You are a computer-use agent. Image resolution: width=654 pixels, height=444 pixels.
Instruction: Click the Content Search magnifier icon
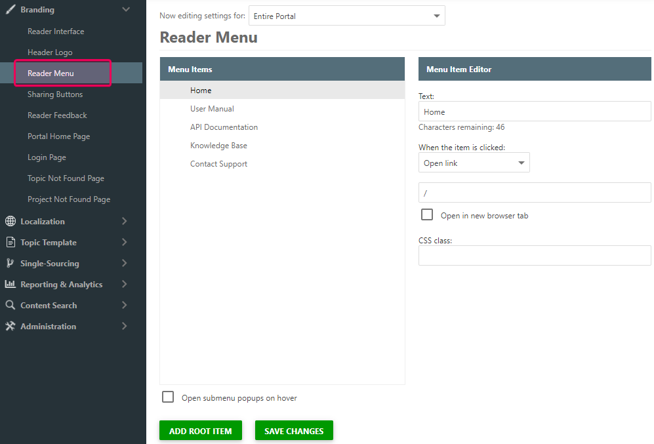pyautogui.click(x=10, y=305)
